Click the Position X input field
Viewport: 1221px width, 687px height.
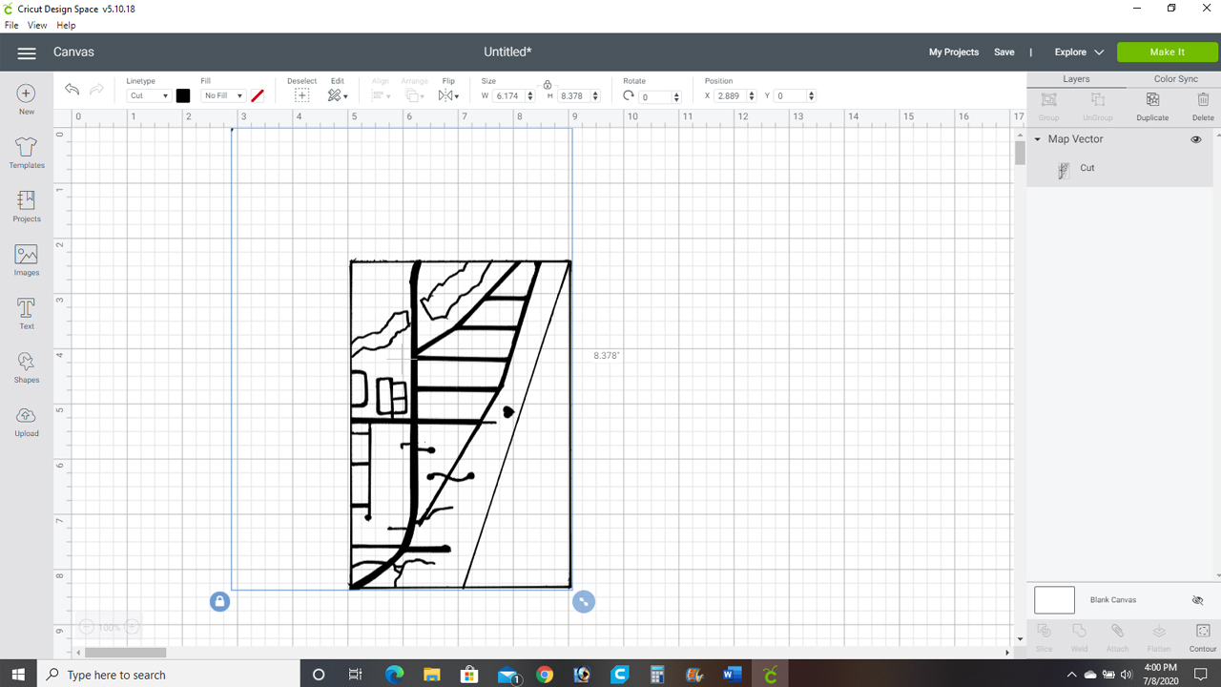pyautogui.click(x=735, y=95)
